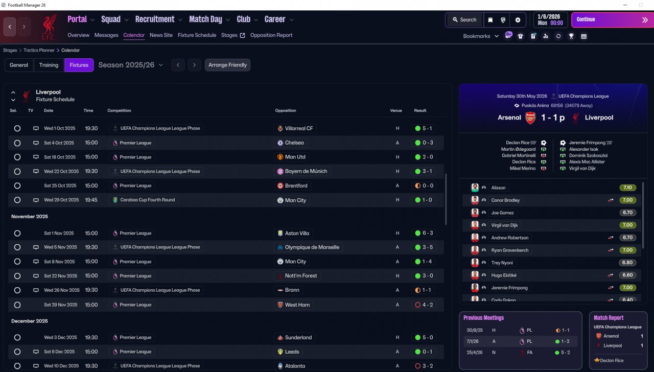Switch to the Training calendar view

[49, 65]
